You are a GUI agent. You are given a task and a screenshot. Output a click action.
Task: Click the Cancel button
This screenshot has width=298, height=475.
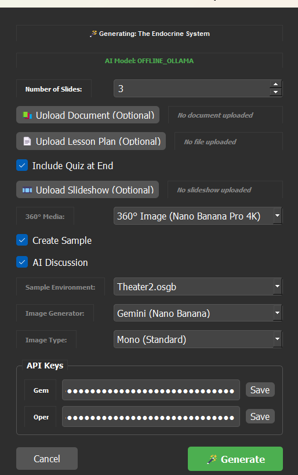47,459
